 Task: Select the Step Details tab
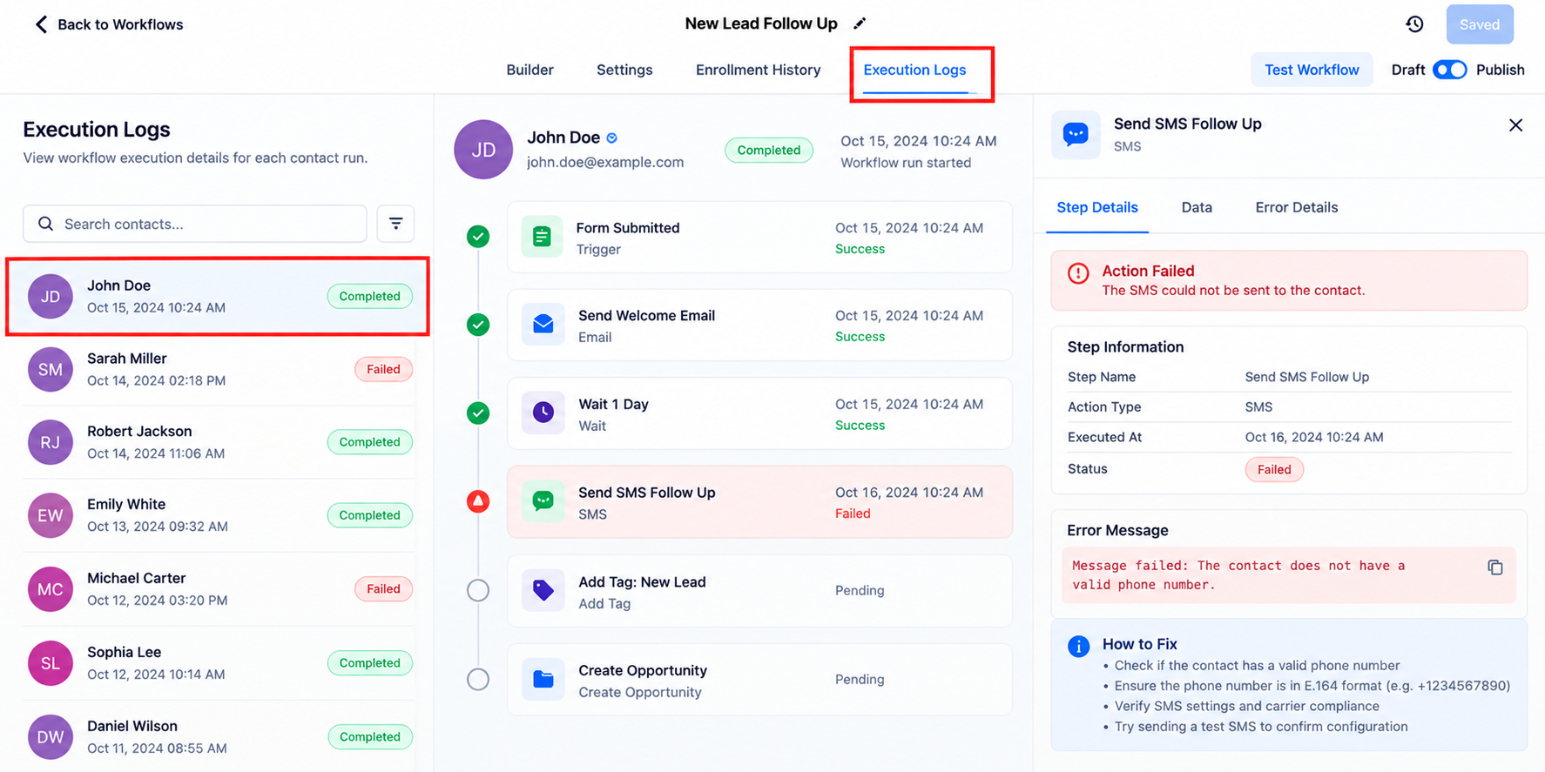click(1097, 207)
